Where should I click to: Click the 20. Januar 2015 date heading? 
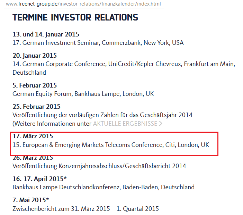(x=35, y=56)
